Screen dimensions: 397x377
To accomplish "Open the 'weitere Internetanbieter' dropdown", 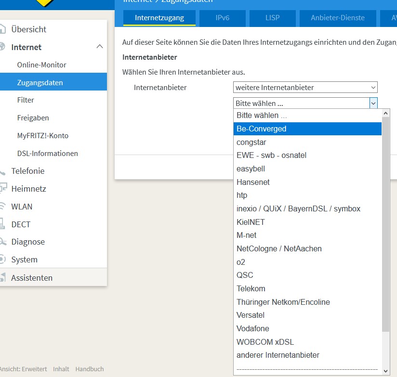I will [x=305, y=87].
